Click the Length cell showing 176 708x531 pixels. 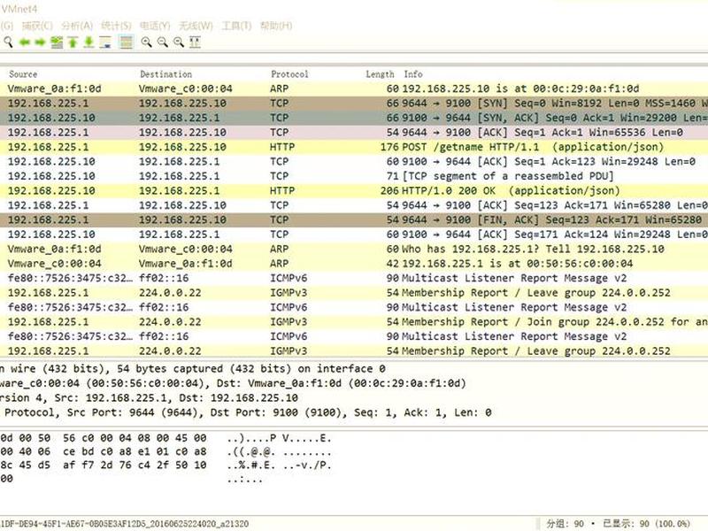coord(389,147)
